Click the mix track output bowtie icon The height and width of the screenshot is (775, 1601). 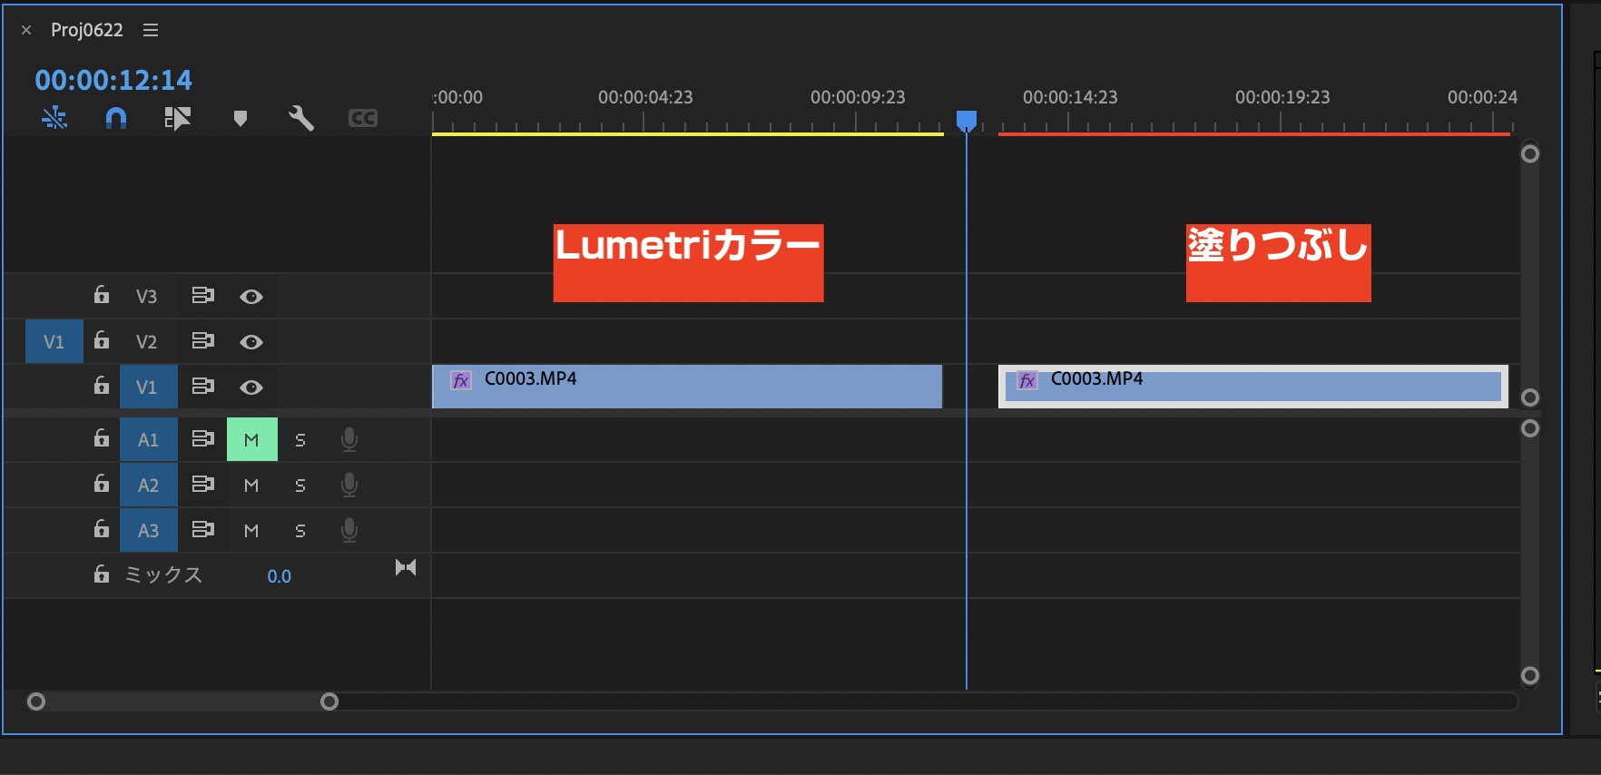406,567
